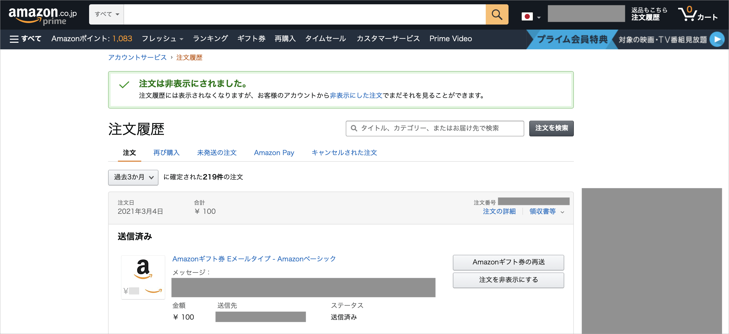Expand the 領収書等 dropdown
This screenshot has height=334, width=729.
coord(547,212)
